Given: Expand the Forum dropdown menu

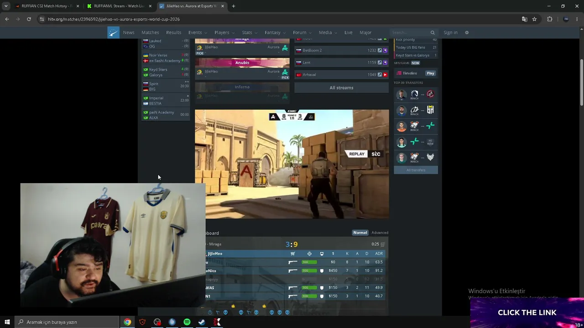Looking at the screenshot, I should coord(302,32).
